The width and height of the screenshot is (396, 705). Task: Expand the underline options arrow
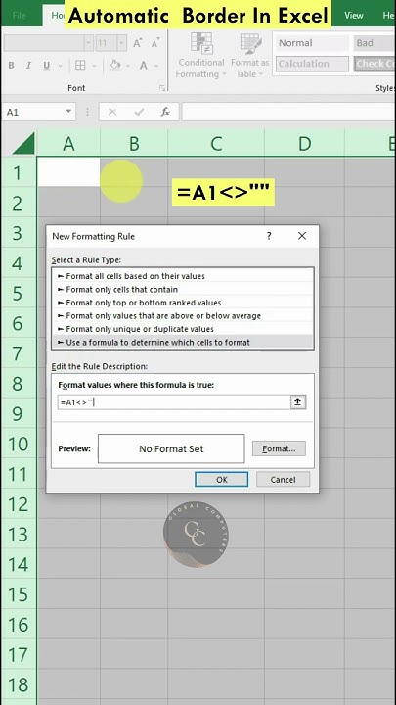click(x=59, y=66)
